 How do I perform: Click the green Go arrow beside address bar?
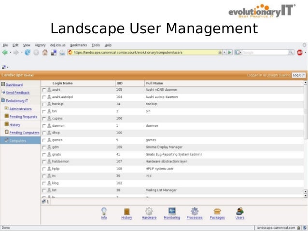click(x=229, y=53)
